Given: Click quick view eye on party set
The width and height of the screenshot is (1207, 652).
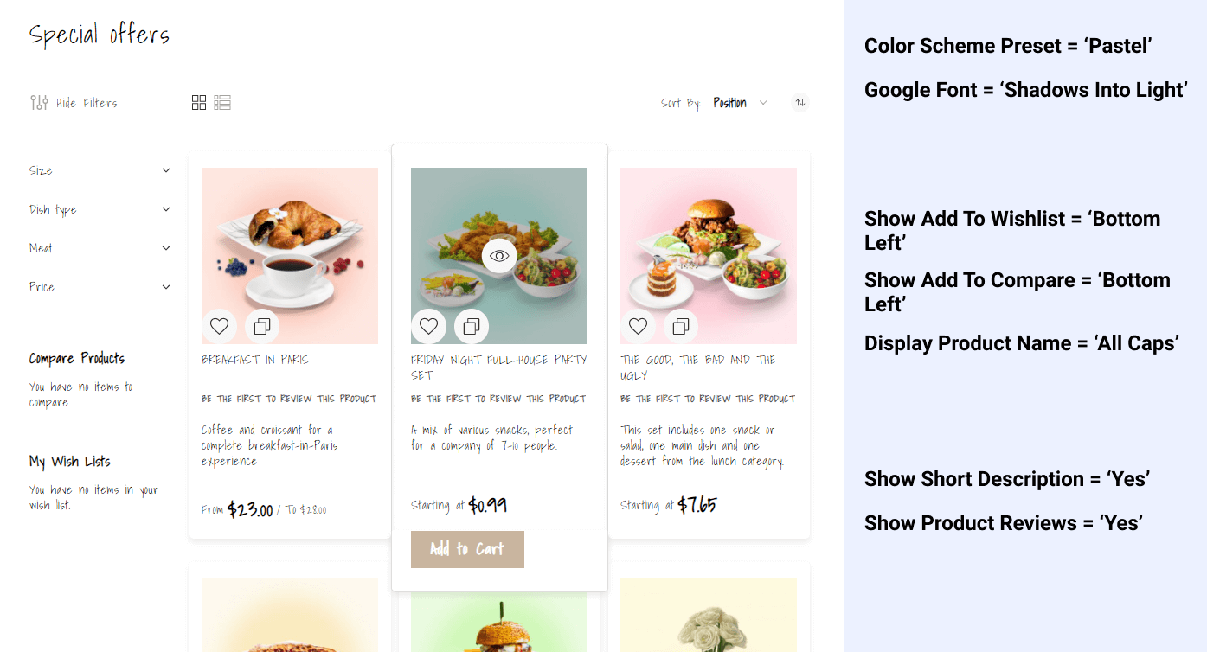Looking at the screenshot, I should (499, 256).
